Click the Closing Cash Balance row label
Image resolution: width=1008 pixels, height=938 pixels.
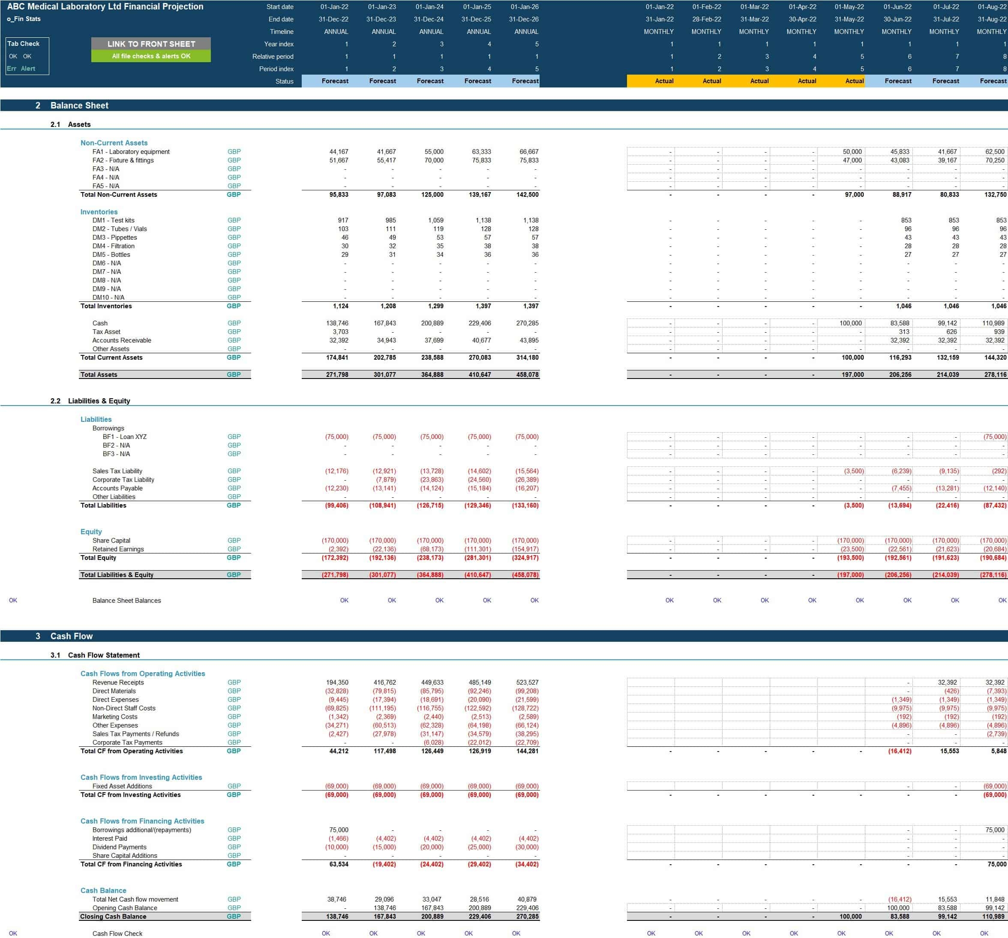click(x=113, y=916)
